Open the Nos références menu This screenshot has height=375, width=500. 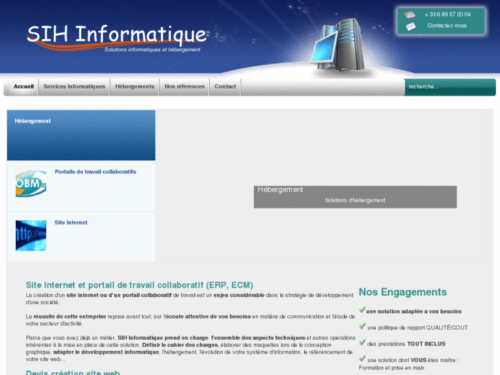[184, 87]
